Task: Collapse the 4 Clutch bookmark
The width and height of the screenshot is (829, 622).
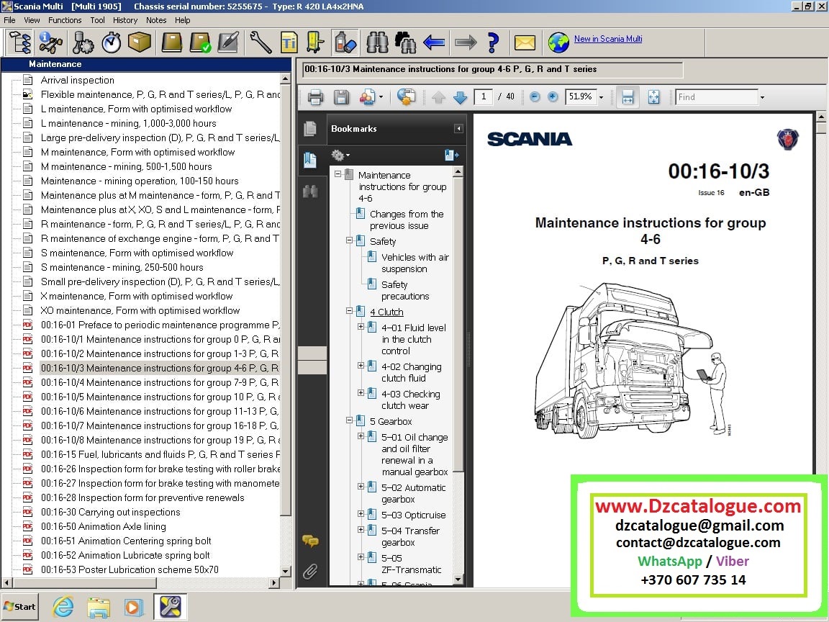Action: coord(349,311)
